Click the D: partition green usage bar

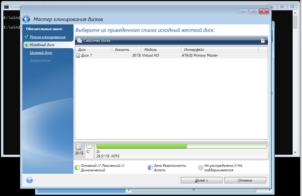point(141,146)
